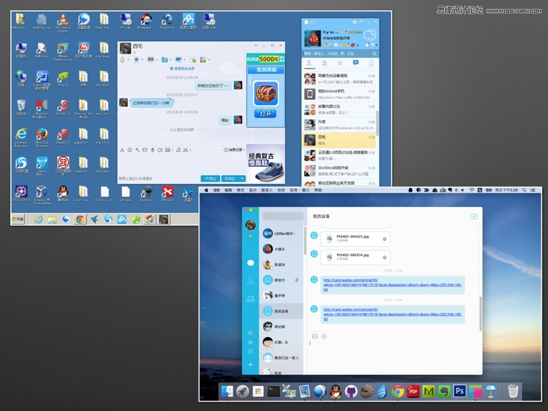Screen dimensions: 548x411
Task: Switch to conversations tab in Windows QQ panel
Action: (356, 62)
